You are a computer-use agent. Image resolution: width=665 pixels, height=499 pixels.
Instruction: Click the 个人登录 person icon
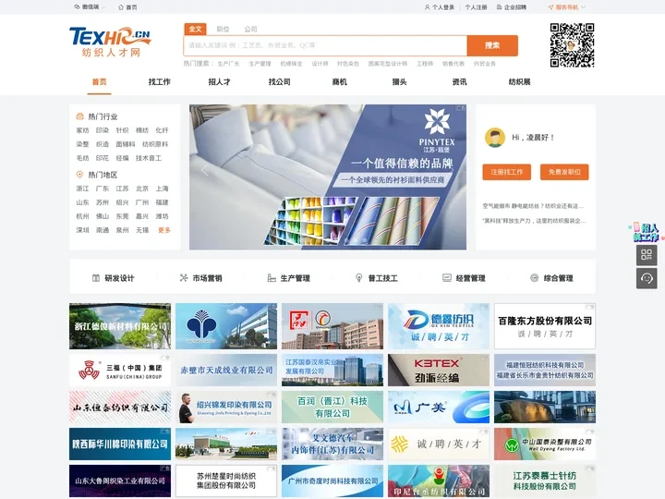[427, 7]
